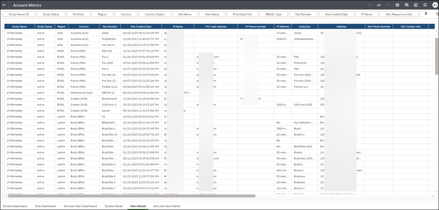This screenshot has width=439, height=210.
Task: Click the Region column header
Action: coord(62,27)
